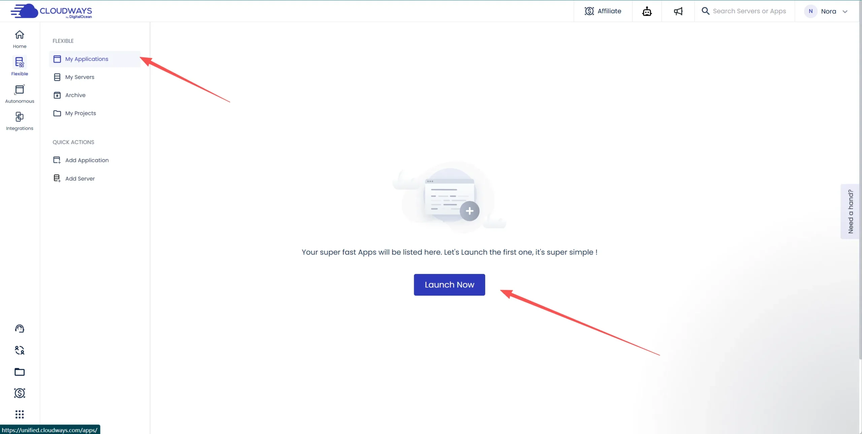Open the apps grid launcher icon
Viewport: 862px width, 434px height.
[20, 415]
